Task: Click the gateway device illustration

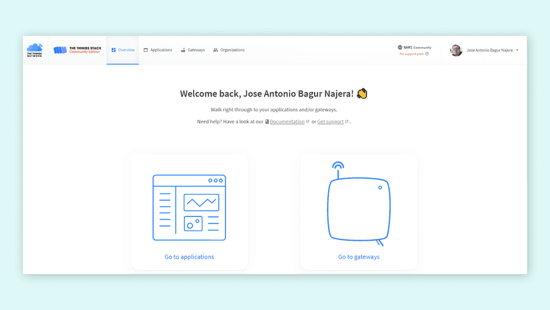Action: pyautogui.click(x=359, y=204)
